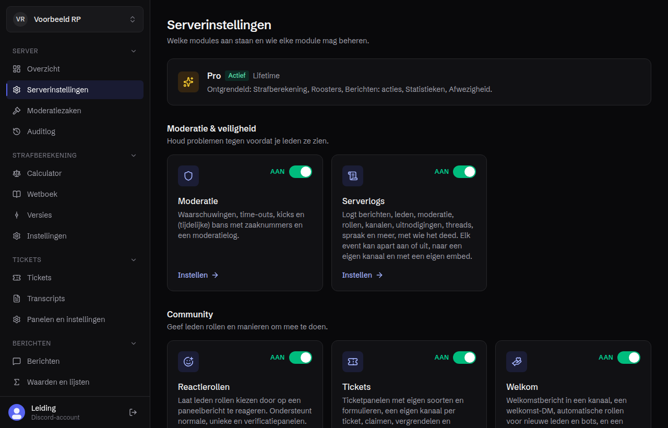Click the 'Moderatie & veiligheid' heading
Viewport: 668px width, 428px height.
(x=211, y=128)
